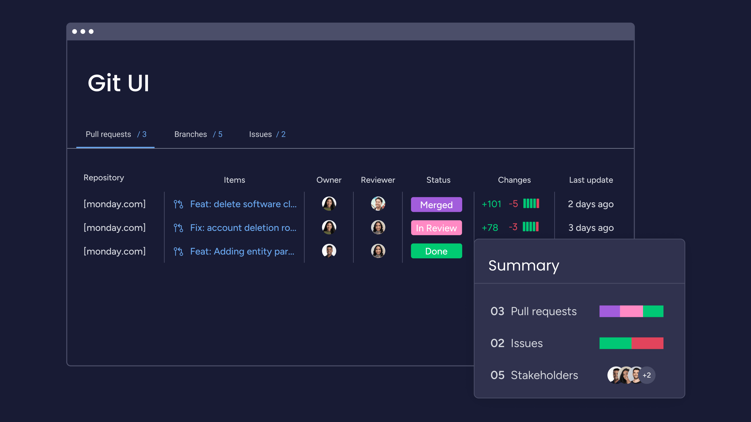
Task: Click pull request icon beside 'Fix: account deletion'
Action: [x=178, y=228]
